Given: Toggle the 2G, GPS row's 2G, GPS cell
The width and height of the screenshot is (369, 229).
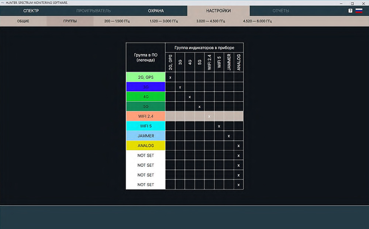Looking at the screenshot, I should point(170,77).
